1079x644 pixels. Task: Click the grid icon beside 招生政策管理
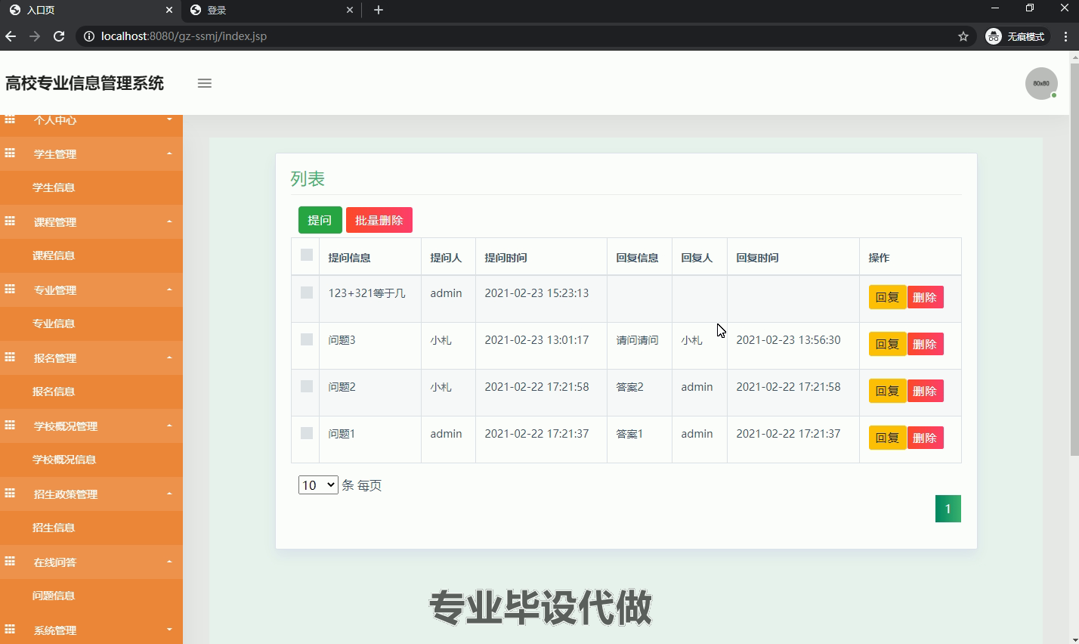10,494
